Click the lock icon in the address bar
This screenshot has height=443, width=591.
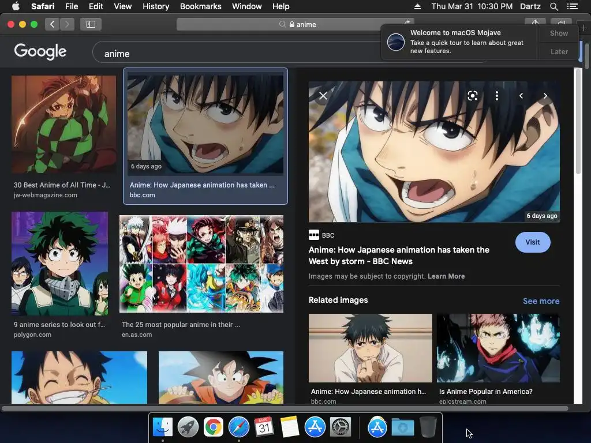coord(291,24)
